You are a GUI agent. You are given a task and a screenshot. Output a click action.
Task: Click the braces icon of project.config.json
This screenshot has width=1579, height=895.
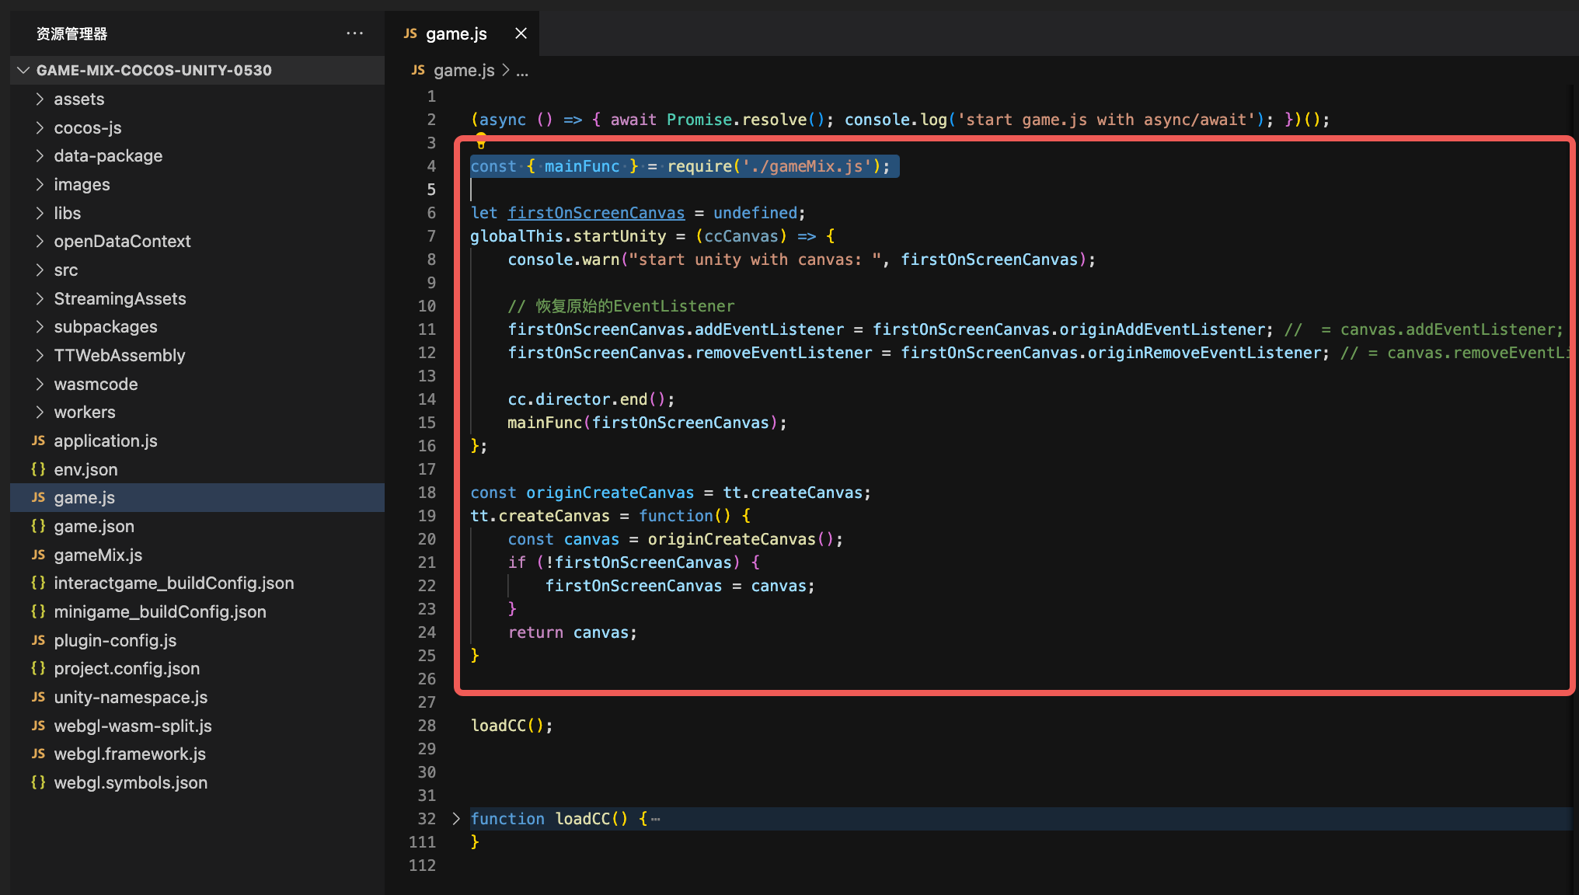(38, 668)
